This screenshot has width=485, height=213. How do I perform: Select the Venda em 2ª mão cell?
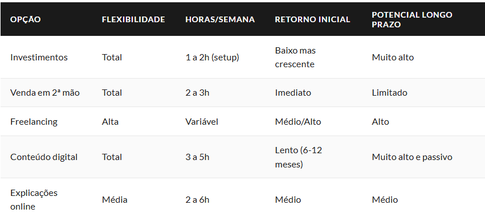[x=45, y=93]
